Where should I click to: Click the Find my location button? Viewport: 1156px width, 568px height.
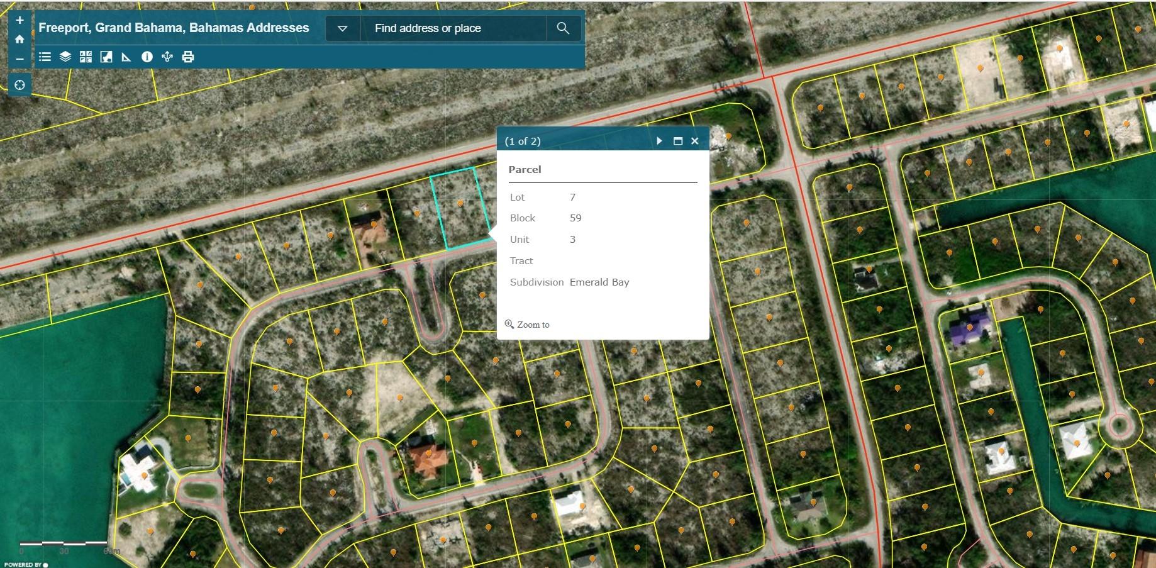(19, 85)
